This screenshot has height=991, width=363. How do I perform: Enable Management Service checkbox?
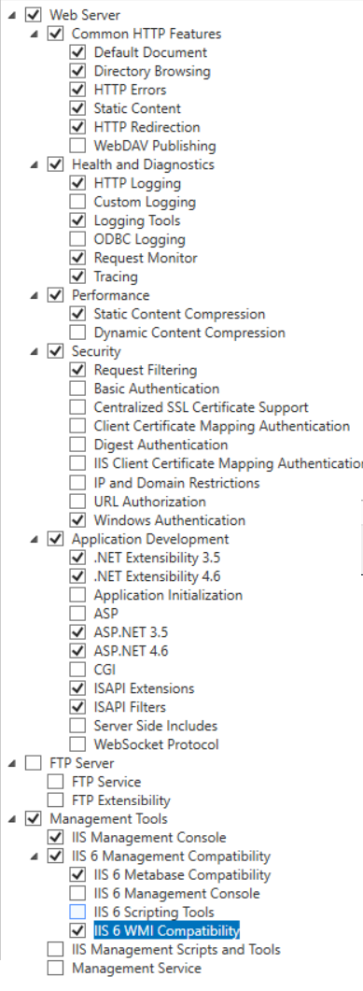(56, 968)
